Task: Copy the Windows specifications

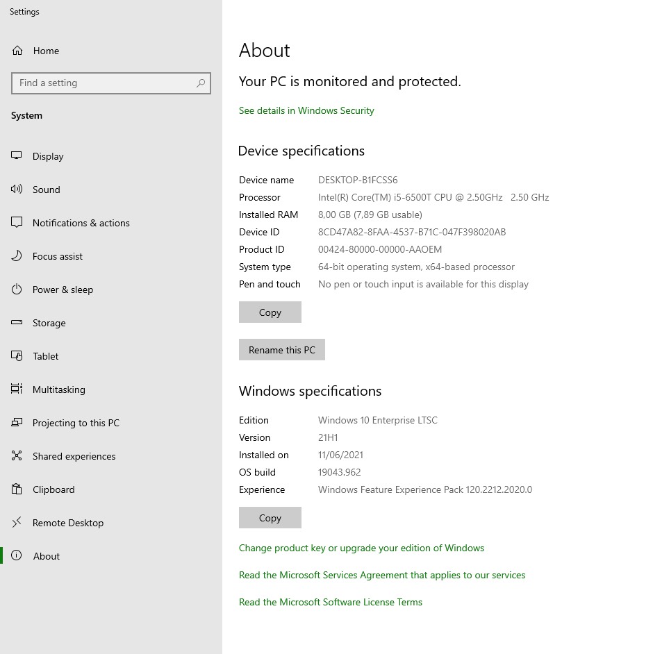Action: pyautogui.click(x=270, y=518)
